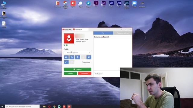Toggle the blue pencil drawing permission icon
The width and height of the screenshot is (193, 108).
[x=66, y=62]
